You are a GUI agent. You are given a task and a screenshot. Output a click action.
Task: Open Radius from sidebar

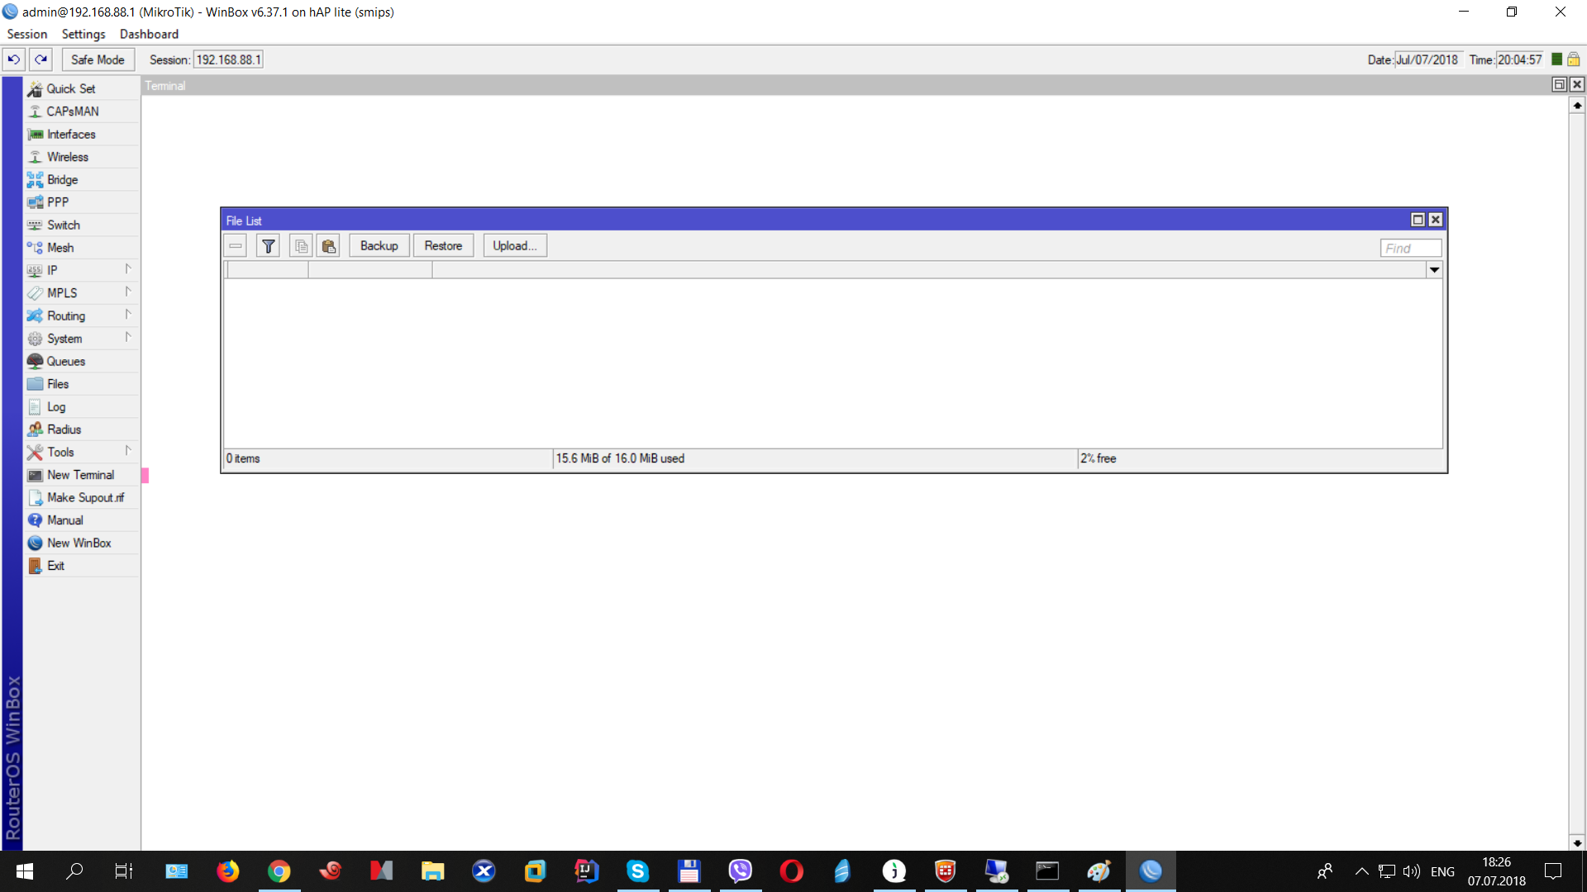82,429
